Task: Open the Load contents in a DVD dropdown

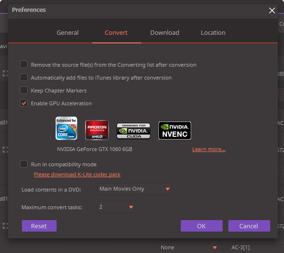Action: click(135, 189)
